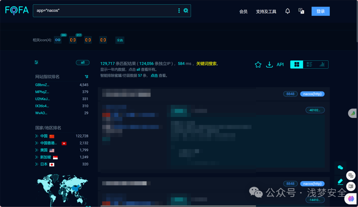Click second result's nacos(http) tag
This screenshot has width=358, height=207.
[x=312, y=184]
